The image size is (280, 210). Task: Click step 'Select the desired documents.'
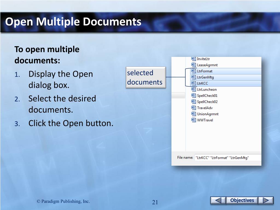pos(62,104)
